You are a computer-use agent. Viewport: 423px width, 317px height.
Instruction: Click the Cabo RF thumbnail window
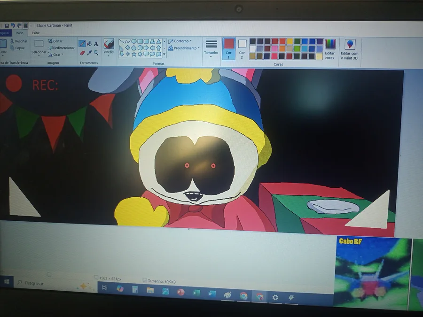[x=374, y=273]
